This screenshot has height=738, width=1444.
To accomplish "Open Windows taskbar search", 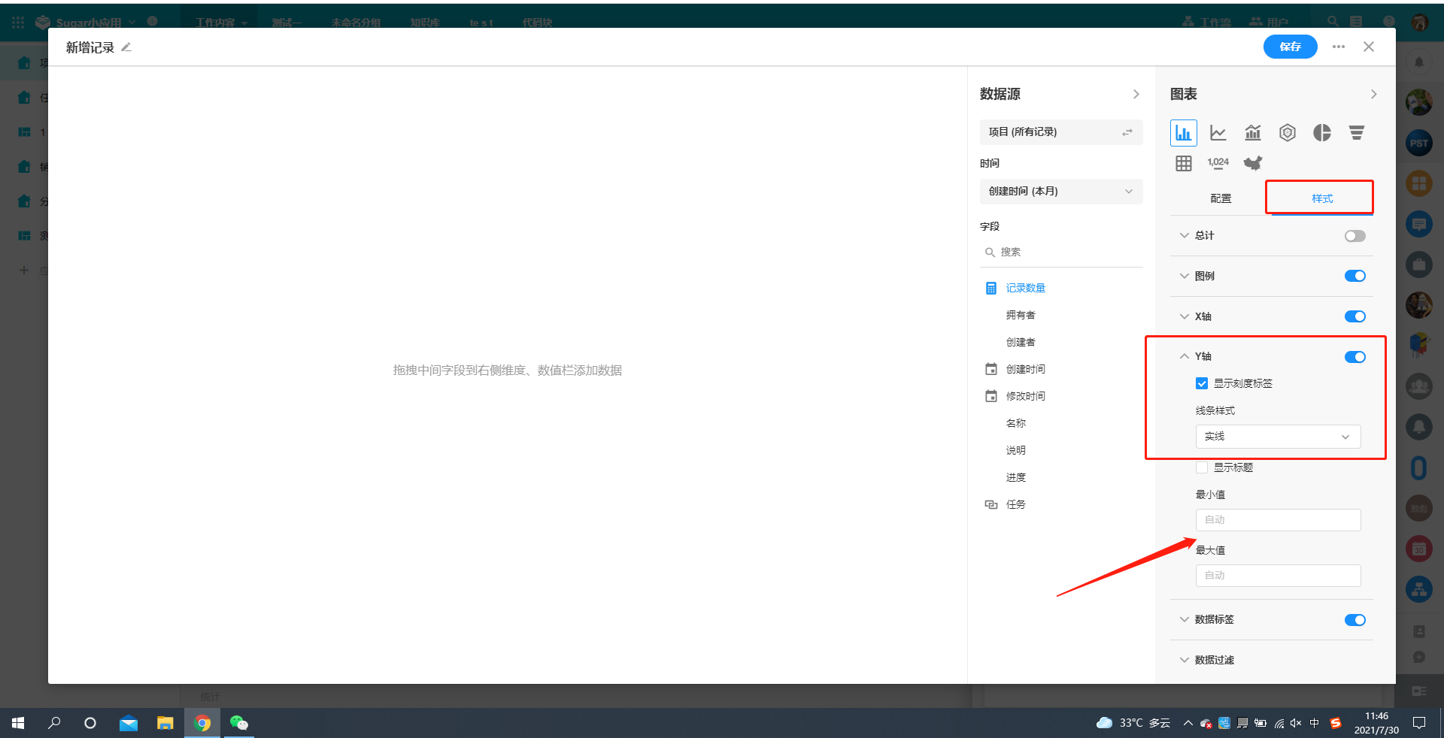I will pyautogui.click(x=54, y=723).
